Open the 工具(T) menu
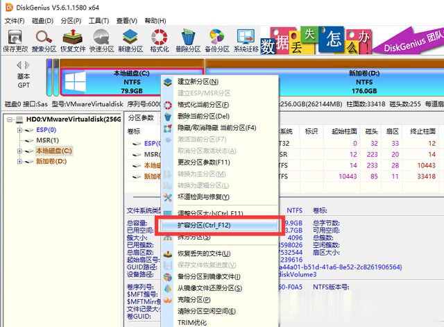Screen dimensions: 444x327 (x=99, y=21)
